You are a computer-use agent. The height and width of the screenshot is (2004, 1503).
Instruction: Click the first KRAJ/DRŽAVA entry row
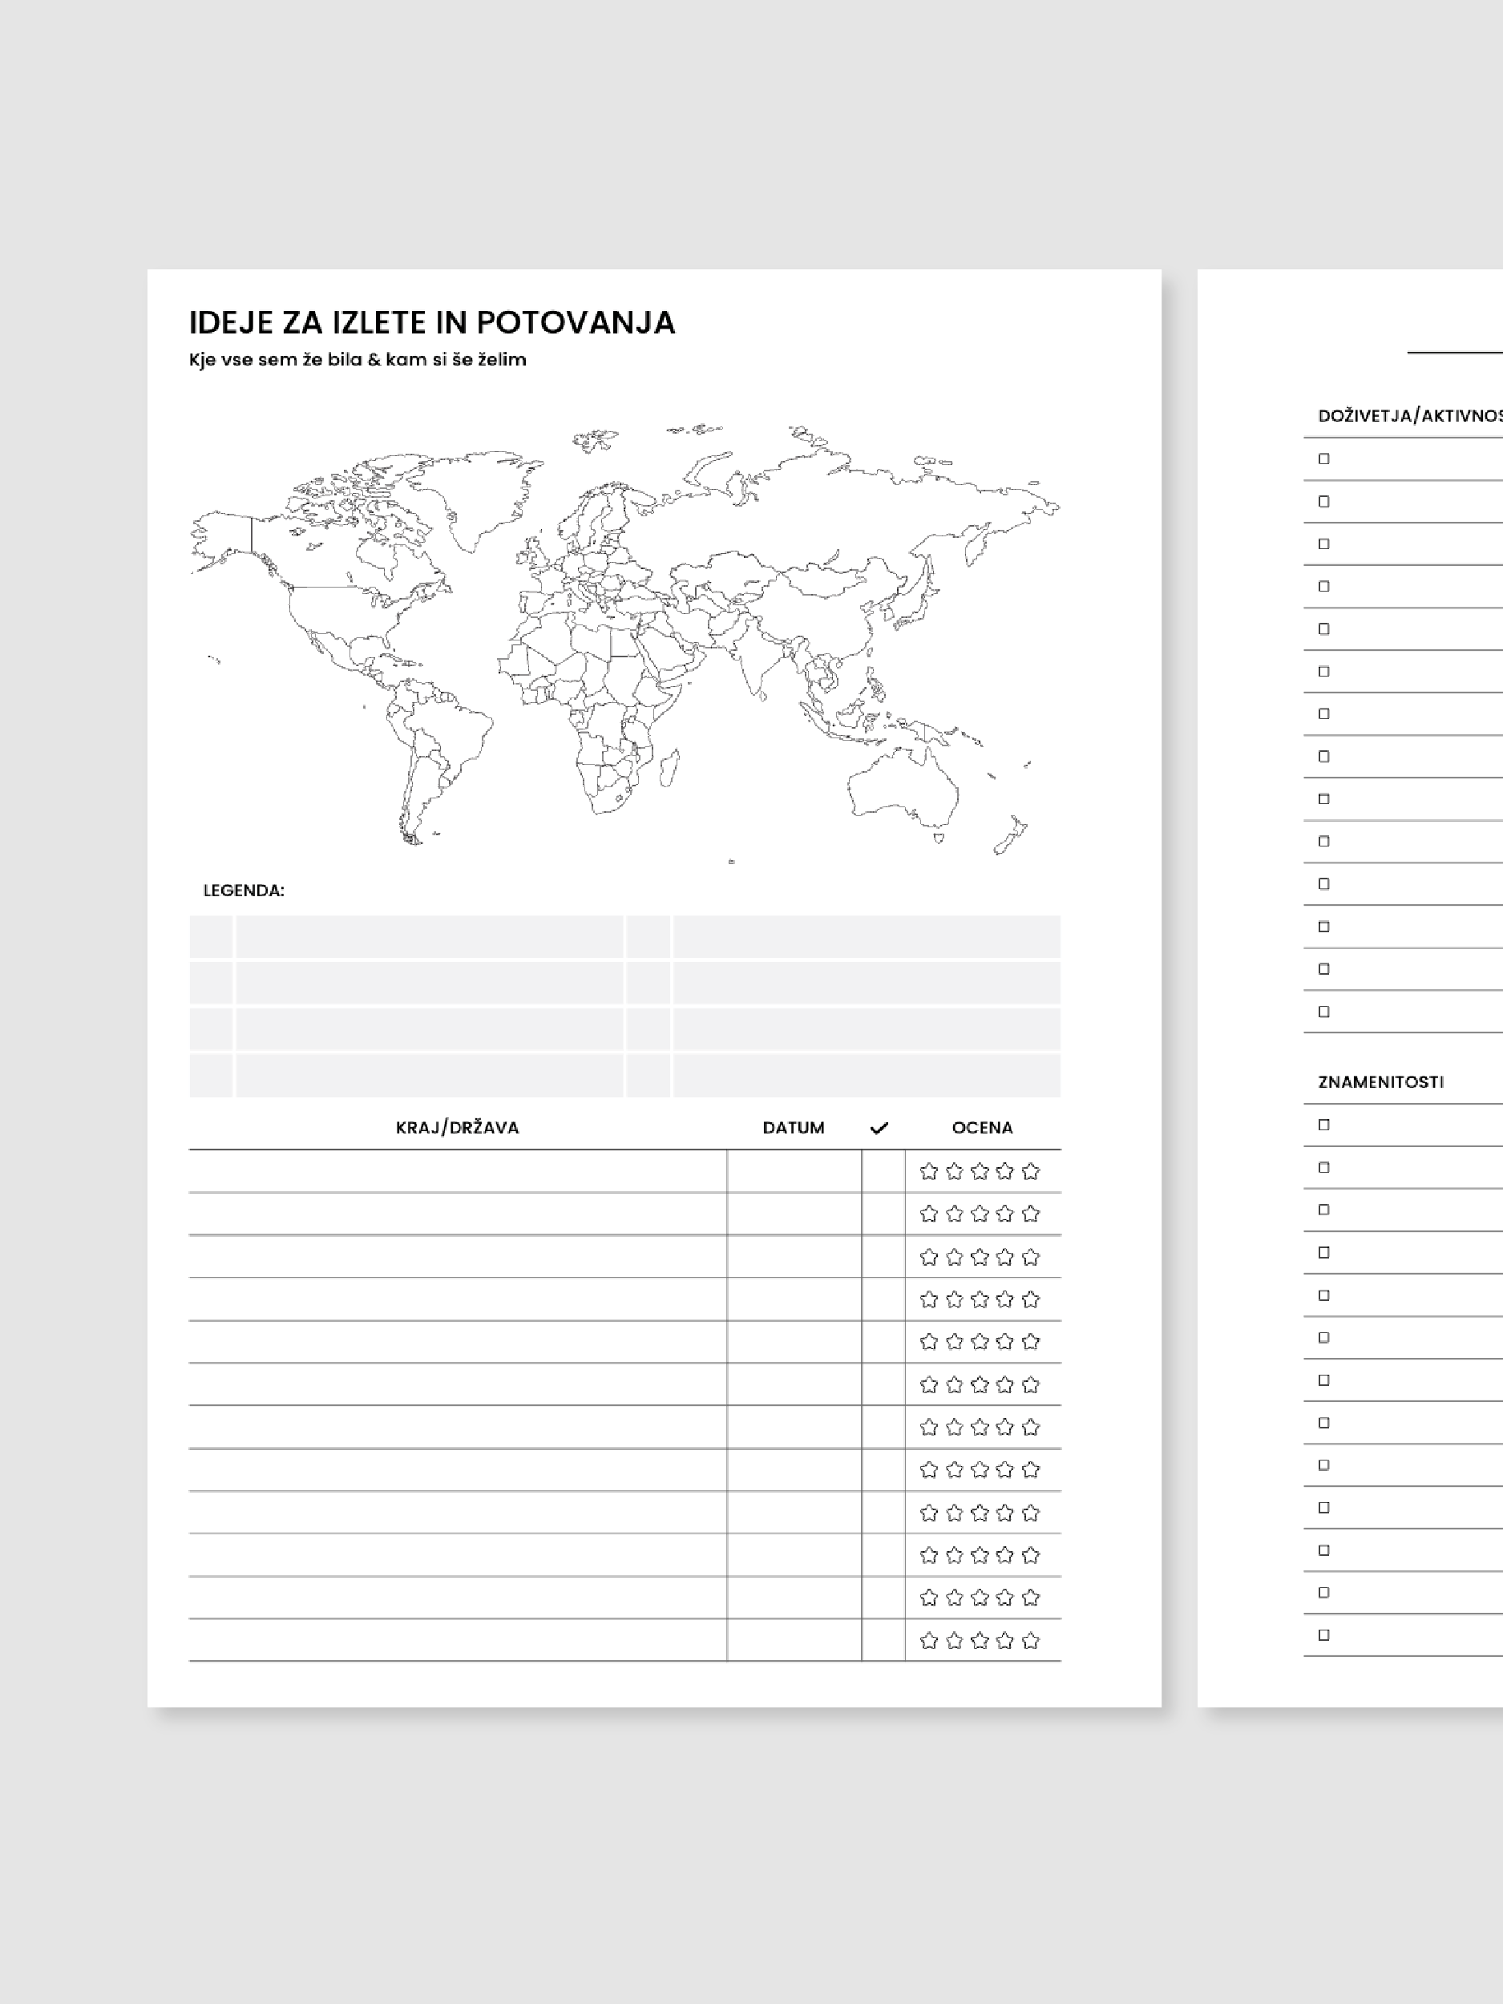(458, 1171)
